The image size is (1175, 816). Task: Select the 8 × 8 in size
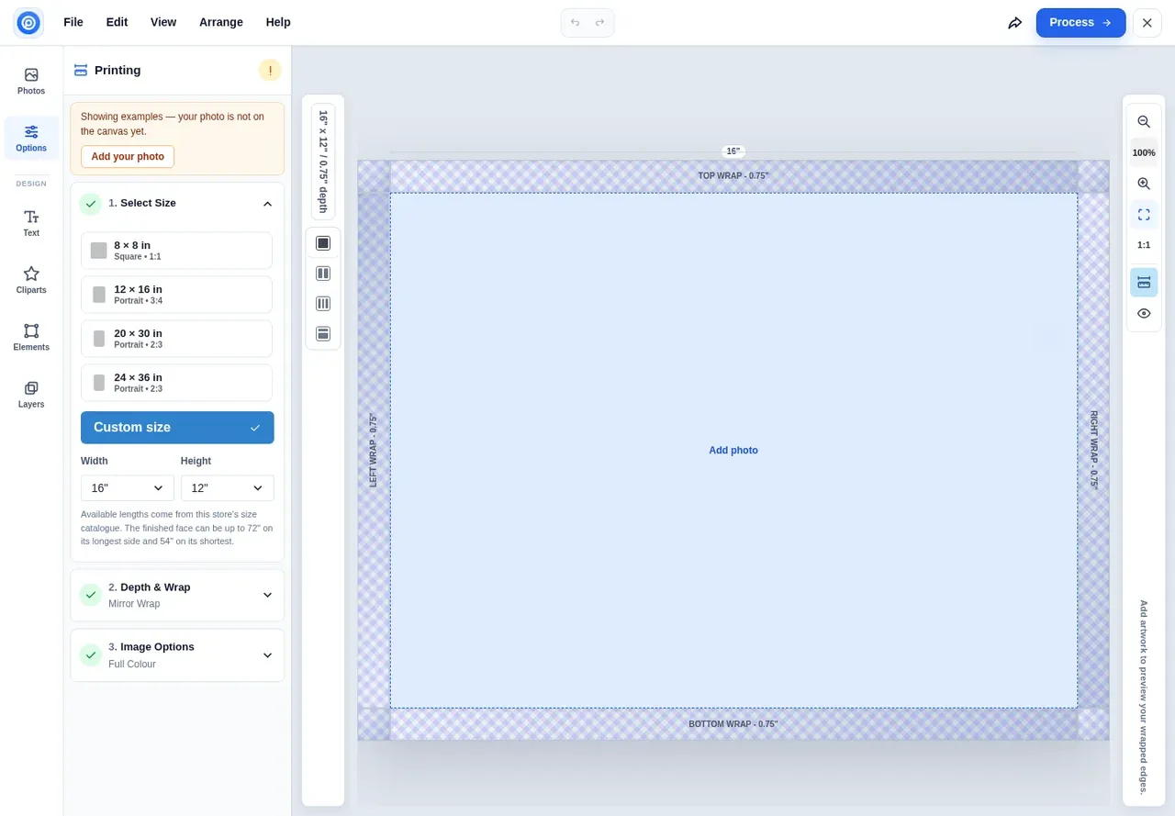[176, 251]
